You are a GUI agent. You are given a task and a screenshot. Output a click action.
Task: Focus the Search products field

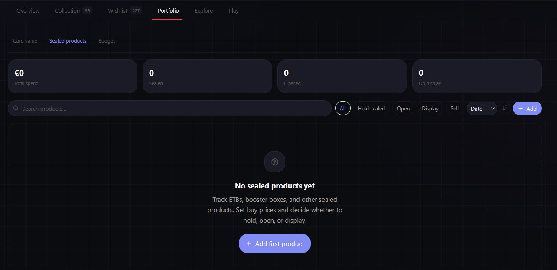tap(173, 109)
